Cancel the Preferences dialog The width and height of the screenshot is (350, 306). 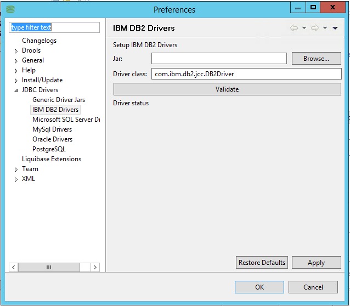pos(313,287)
